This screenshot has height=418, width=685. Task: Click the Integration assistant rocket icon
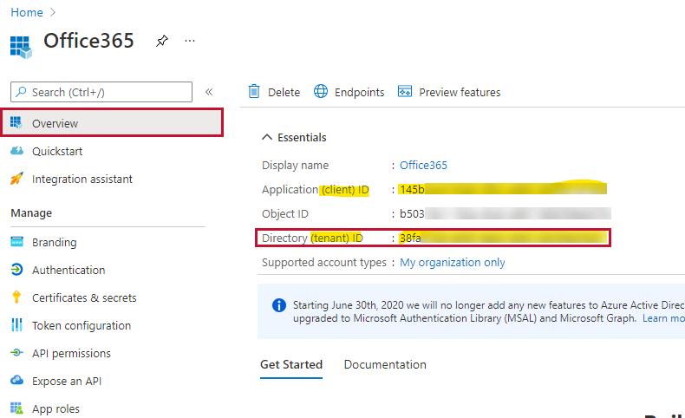(x=16, y=178)
